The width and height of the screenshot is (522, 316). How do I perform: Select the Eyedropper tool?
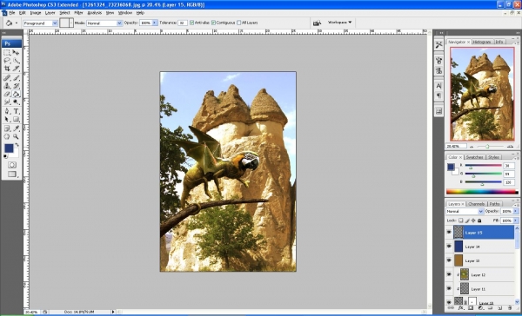pos(16,128)
